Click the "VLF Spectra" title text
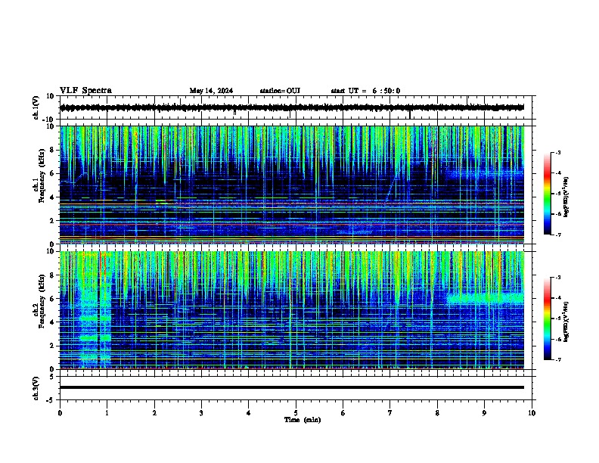The width and height of the screenshot is (599, 463). pyautogui.click(x=85, y=91)
